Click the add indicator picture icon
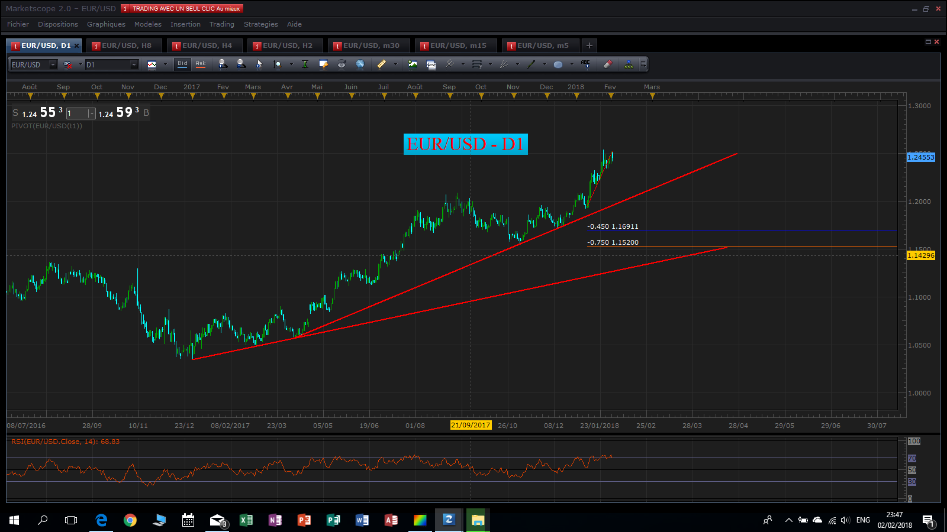947x532 pixels. click(413, 64)
